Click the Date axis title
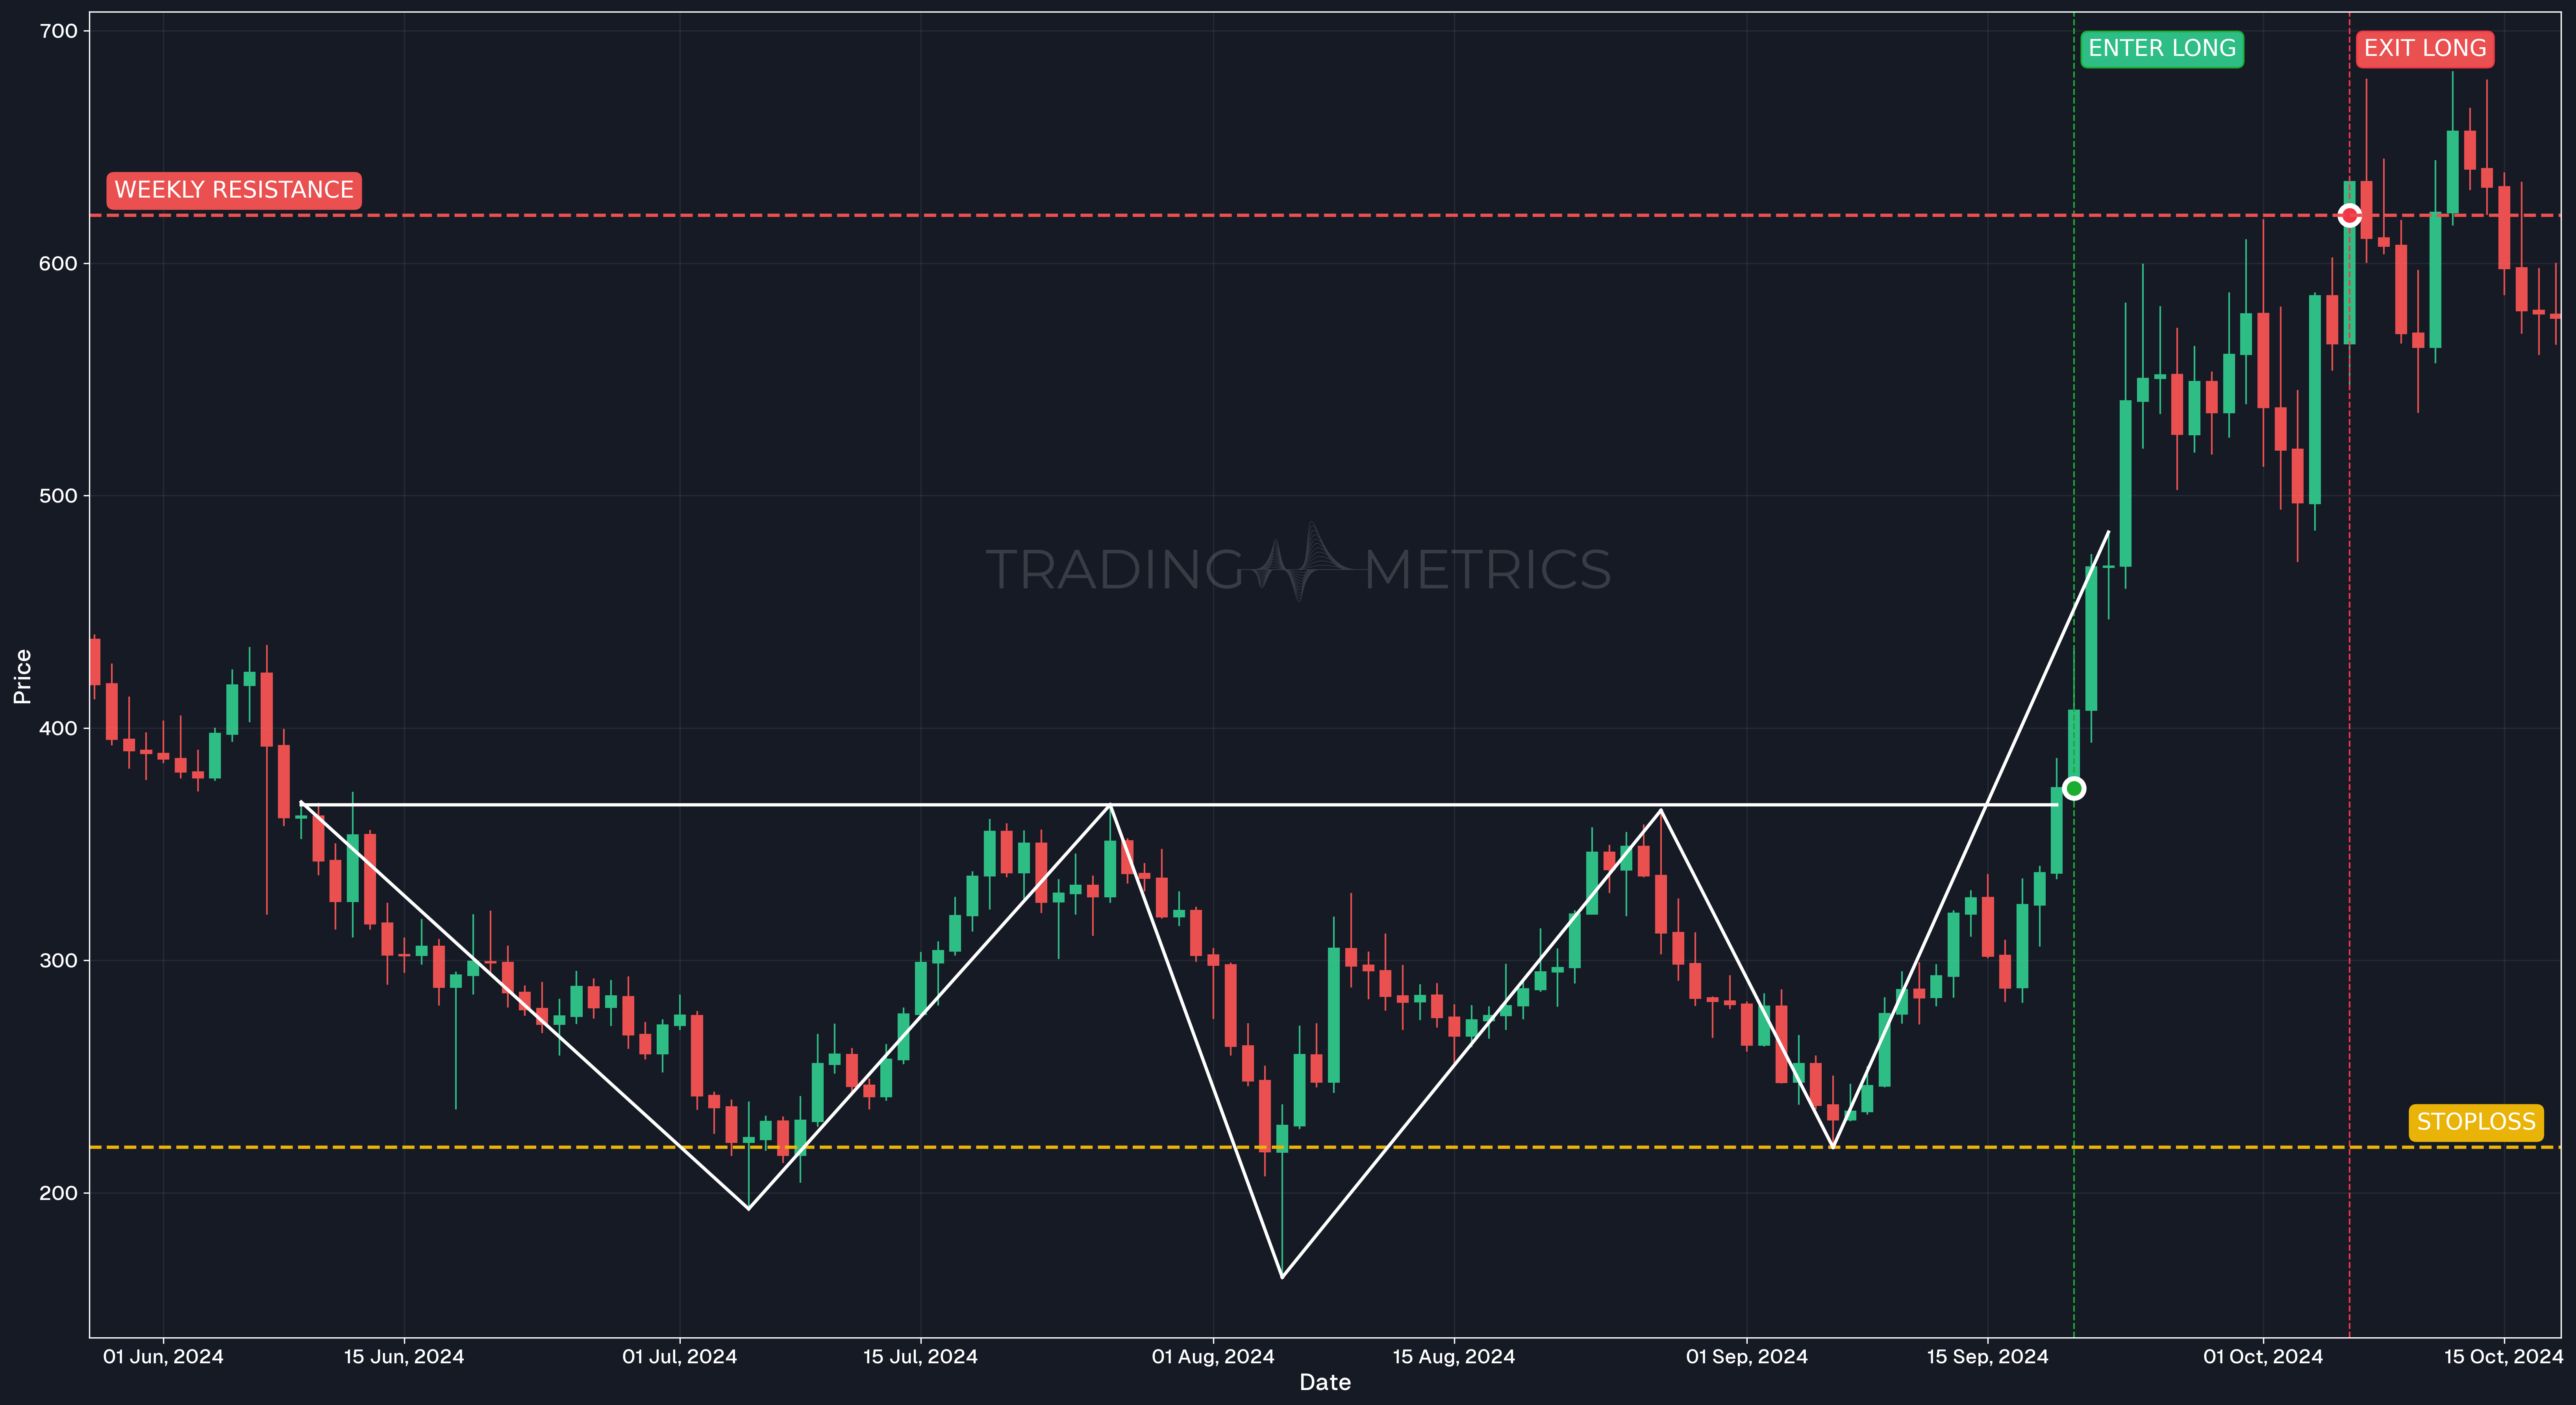Image resolution: width=2576 pixels, height=1405 pixels. [x=1325, y=1382]
